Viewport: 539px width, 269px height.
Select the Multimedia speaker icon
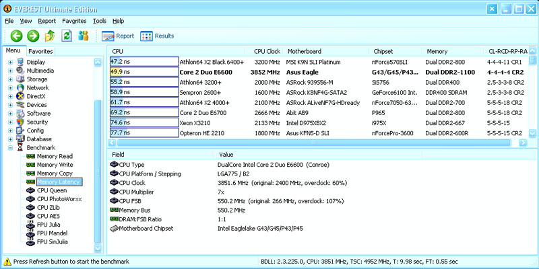[20, 71]
